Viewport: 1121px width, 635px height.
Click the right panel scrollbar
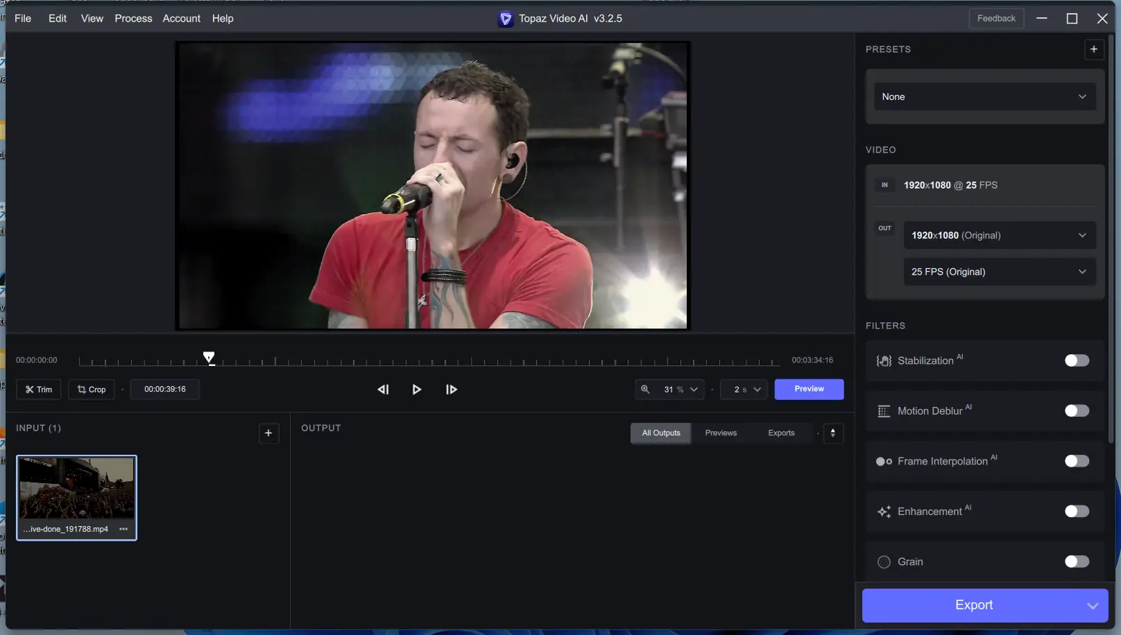tap(1111, 239)
